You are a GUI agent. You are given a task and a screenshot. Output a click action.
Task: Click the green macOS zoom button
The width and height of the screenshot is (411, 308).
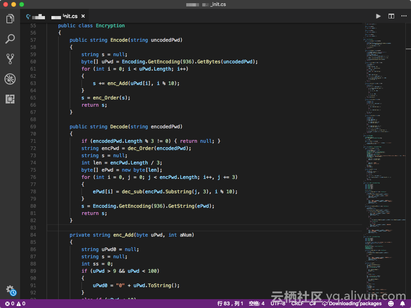click(22, 4)
